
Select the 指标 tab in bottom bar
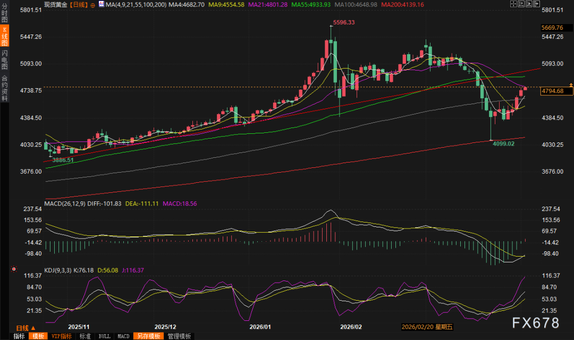pos(19,336)
